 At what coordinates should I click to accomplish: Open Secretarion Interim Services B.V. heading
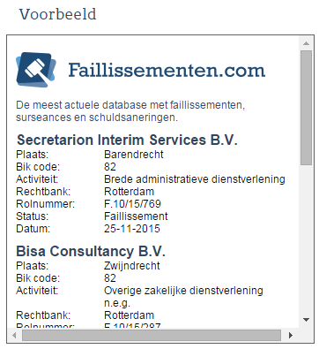click(127, 140)
